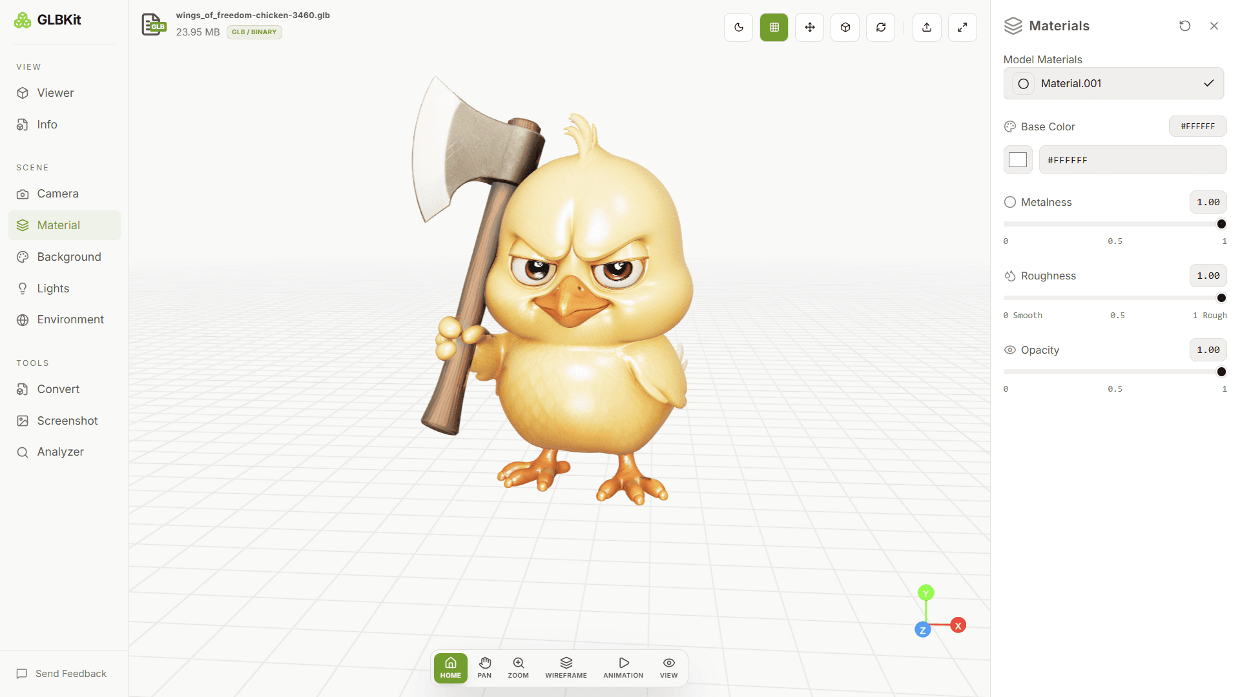Click the Metalness value field

click(x=1208, y=202)
